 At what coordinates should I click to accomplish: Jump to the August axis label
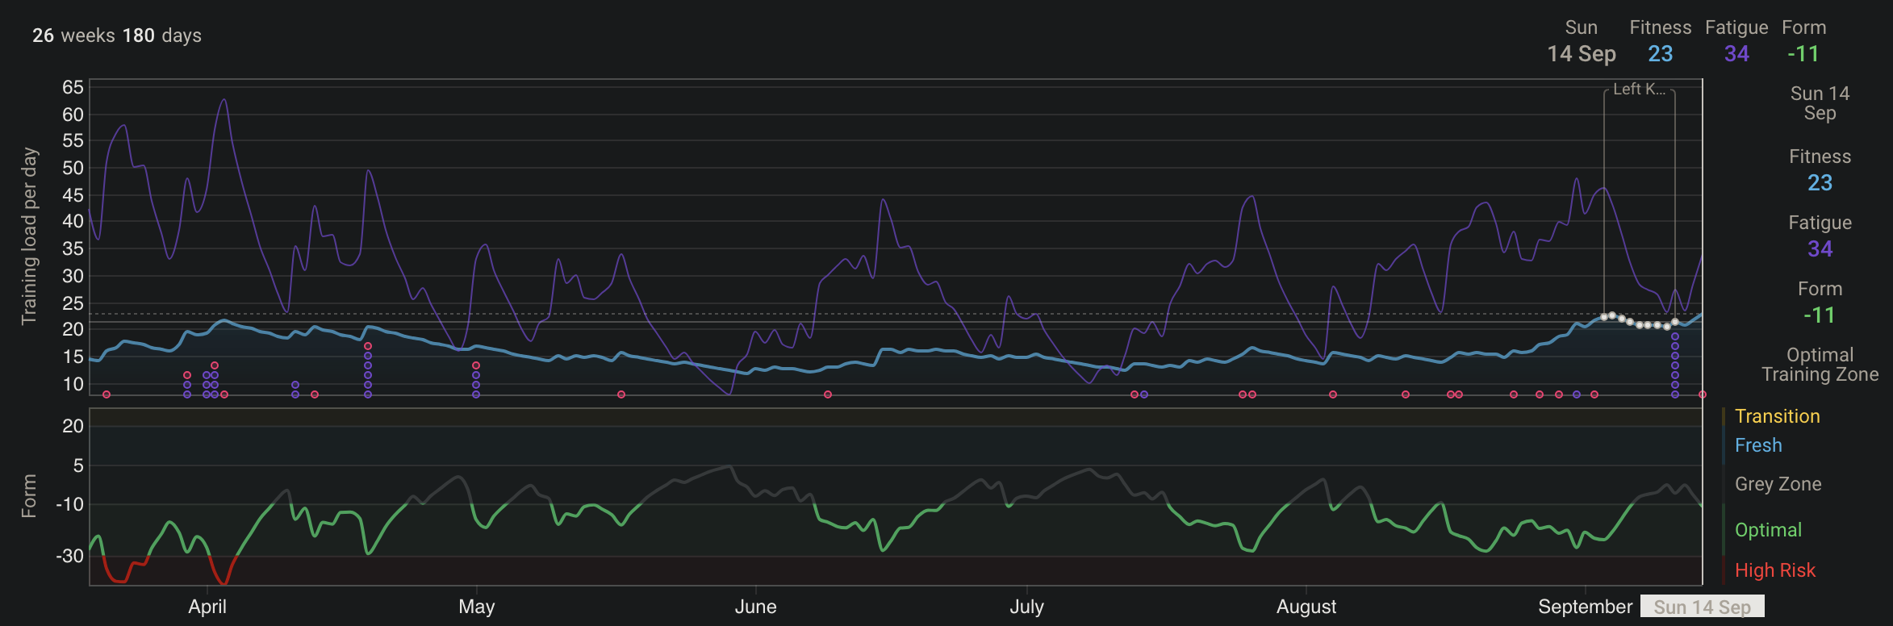tap(1306, 607)
